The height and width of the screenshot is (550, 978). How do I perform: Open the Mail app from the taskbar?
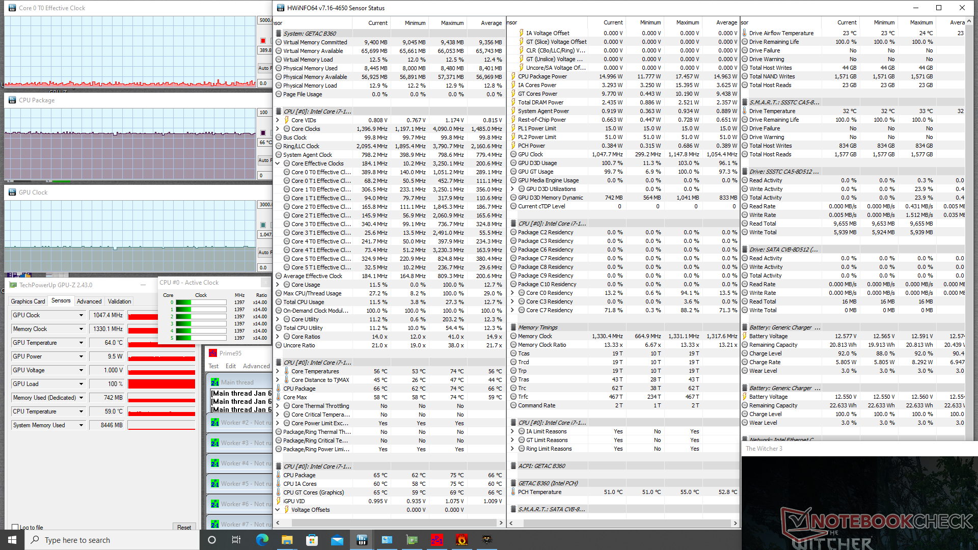[337, 540]
